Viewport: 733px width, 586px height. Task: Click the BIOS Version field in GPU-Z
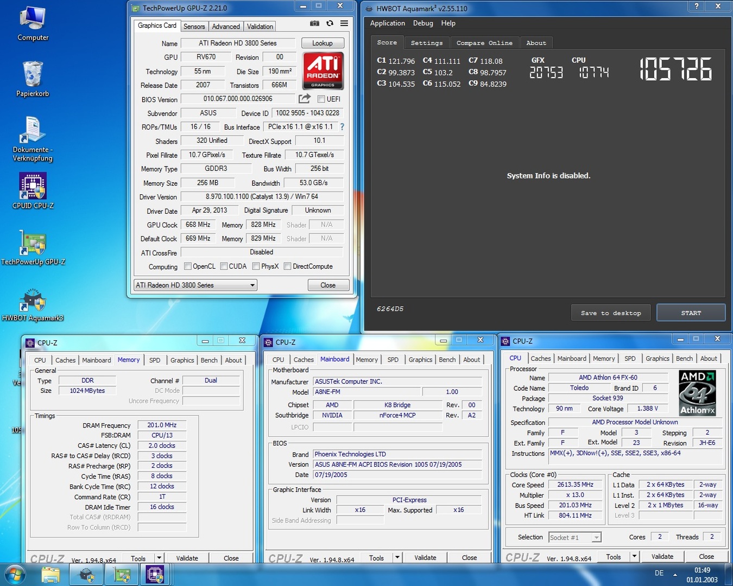[238, 99]
